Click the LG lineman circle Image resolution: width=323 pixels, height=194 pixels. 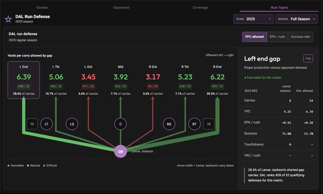coord(72,124)
